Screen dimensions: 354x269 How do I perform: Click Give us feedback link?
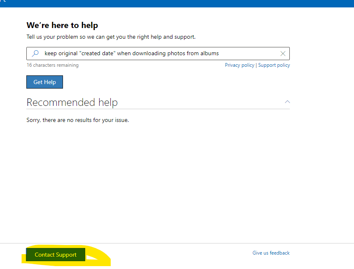click(x=271, y=253)
